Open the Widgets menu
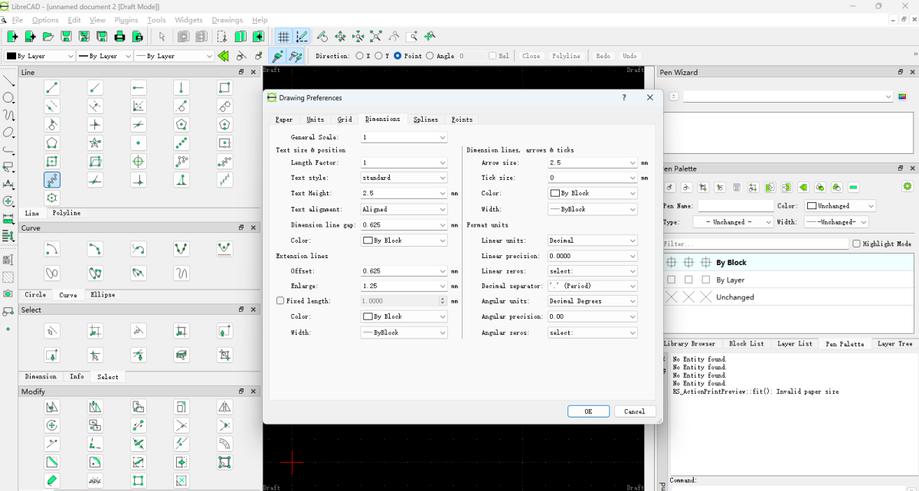 188,20
